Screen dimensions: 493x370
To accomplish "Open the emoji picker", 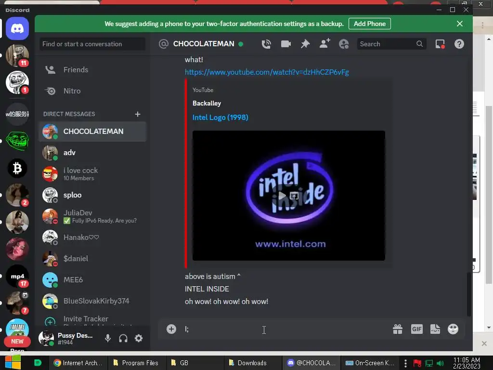I will (x=453, y=329).
